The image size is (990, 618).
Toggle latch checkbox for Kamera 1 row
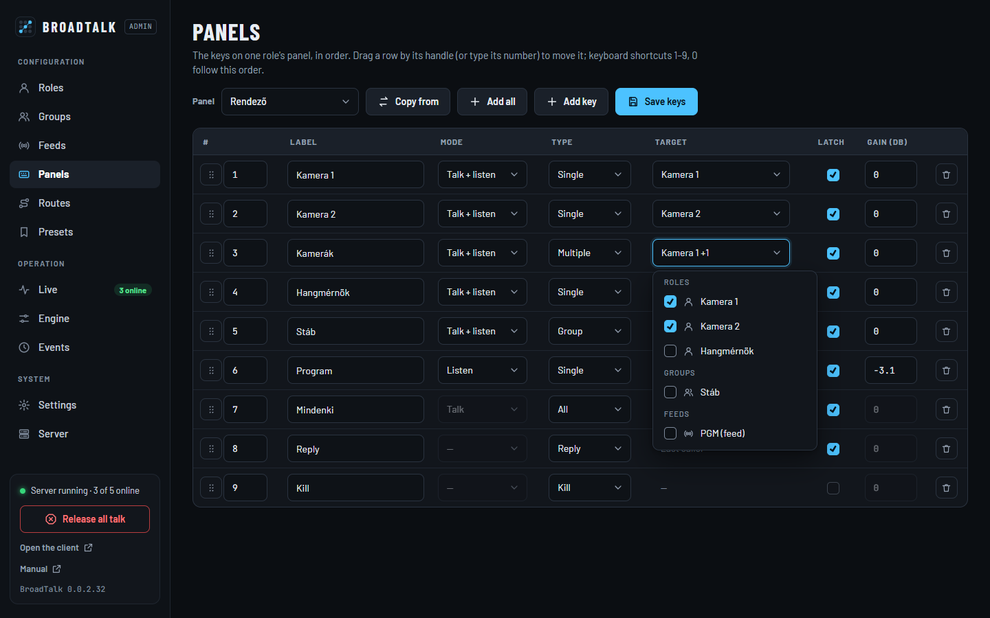tap(833, 175)
